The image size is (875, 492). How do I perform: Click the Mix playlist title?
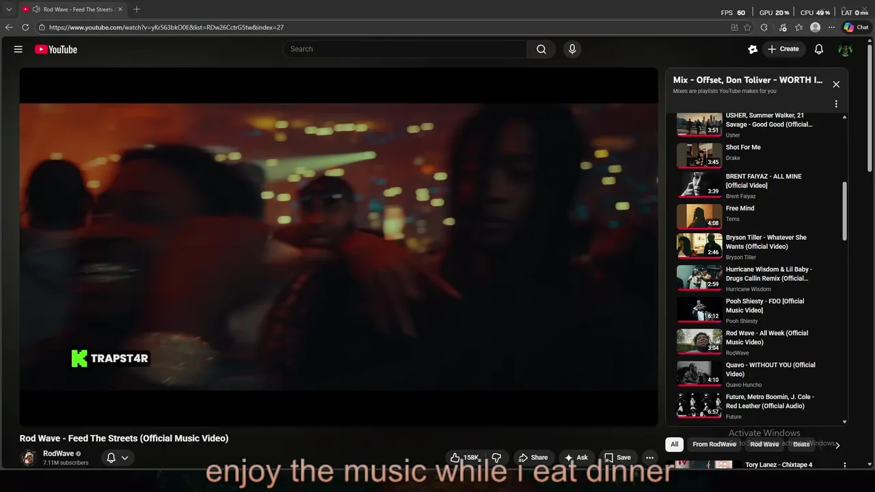pos(748,80)
